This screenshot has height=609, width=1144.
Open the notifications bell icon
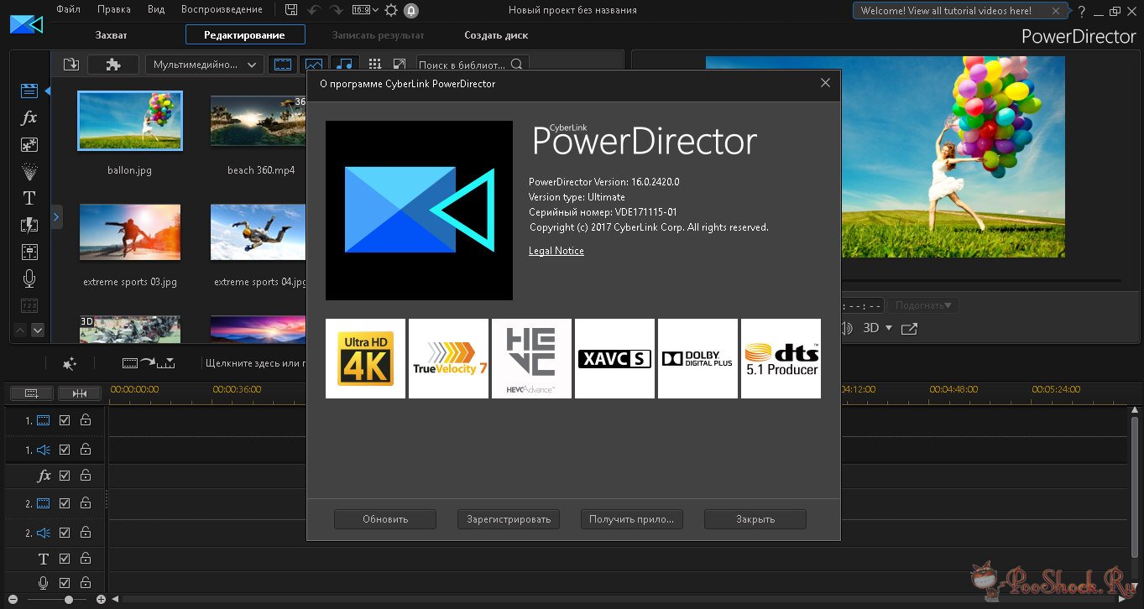pos(411,11)
